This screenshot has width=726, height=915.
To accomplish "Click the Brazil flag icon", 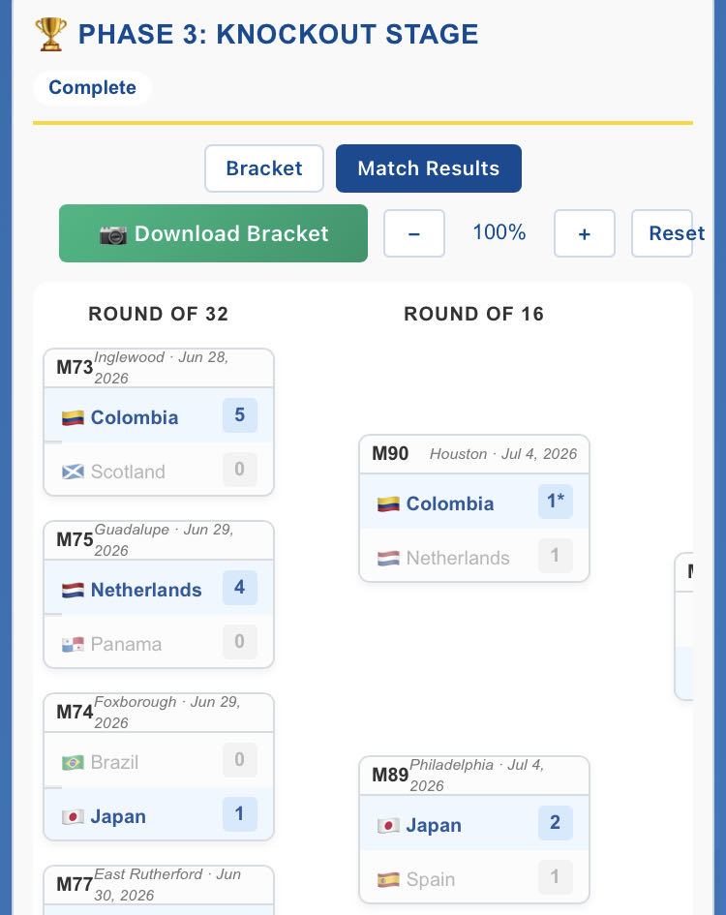I will click(73, 762).
